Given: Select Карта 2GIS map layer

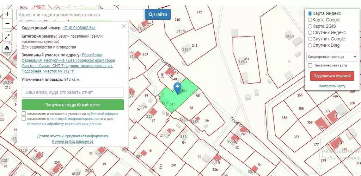Looking at the screenshot, I should [x=310, y=26].
